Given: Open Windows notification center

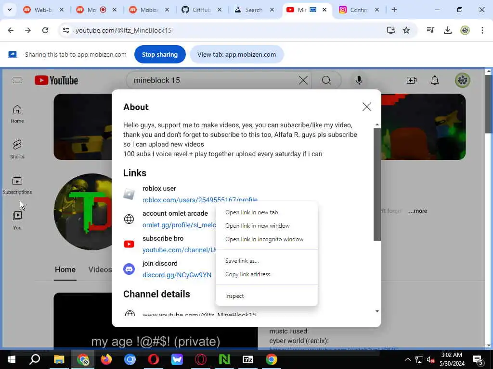Looking at the screenshot, I should pyautogui.click(x=478, y=359).
